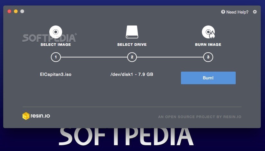Click the SELECT IMAGE heading
This screenshot has width=265, height=151.
pyautogui.click(x=56, y=45)
